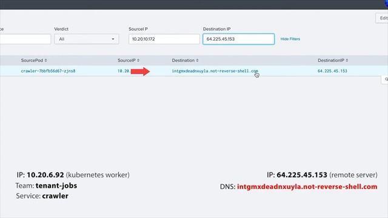The height and width of the screenshot is (218, 388).
Task: Click the SourceIP column header text
Action: (x=127, y=61)
